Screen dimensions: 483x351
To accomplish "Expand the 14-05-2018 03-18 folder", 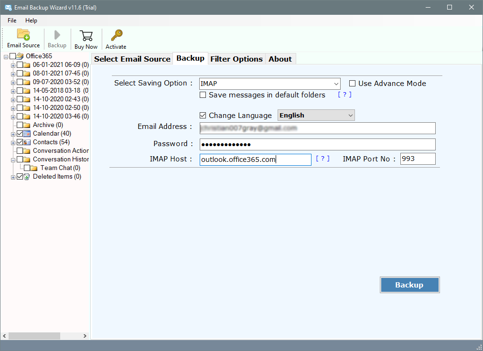I will (x=13, y=91).
